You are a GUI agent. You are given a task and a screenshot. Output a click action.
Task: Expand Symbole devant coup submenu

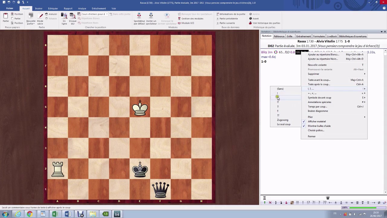[x=334, y=97]
